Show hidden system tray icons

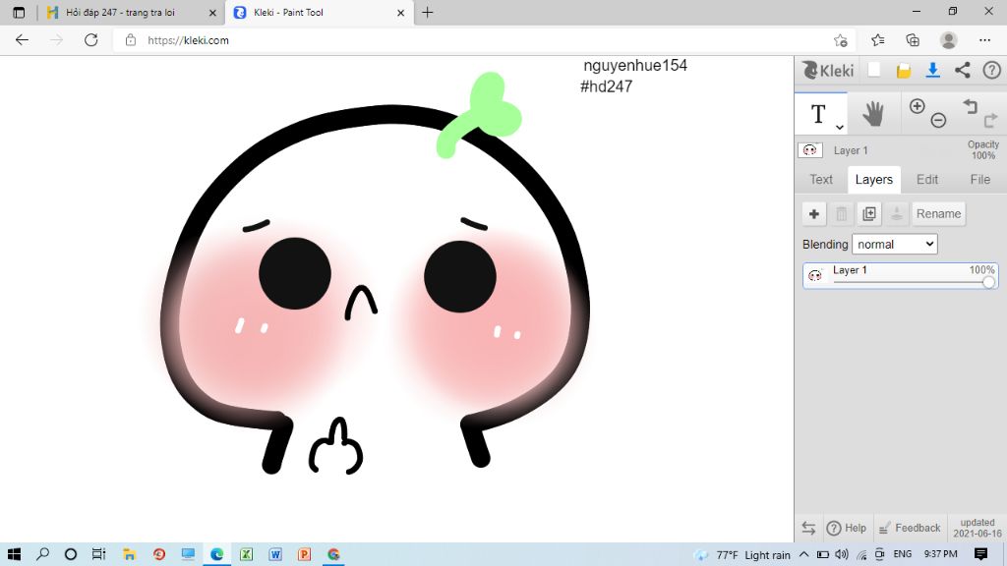click(x=804, y=554)
